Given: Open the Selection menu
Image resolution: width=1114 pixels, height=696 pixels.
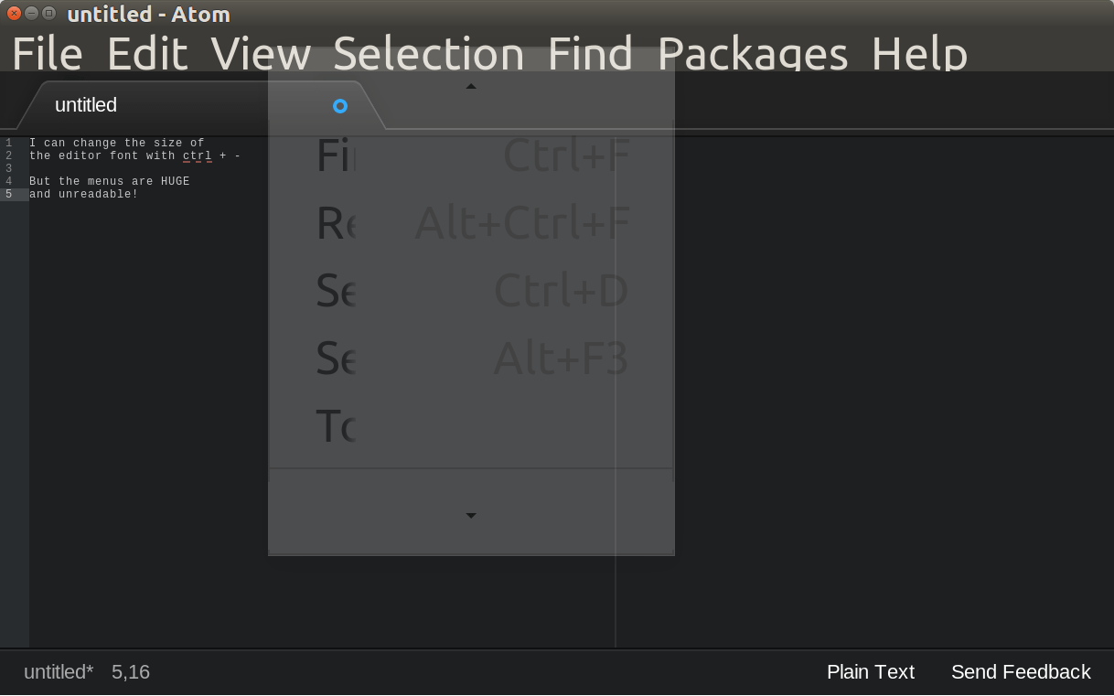Looking at the screenshot, I should (428, 54).
